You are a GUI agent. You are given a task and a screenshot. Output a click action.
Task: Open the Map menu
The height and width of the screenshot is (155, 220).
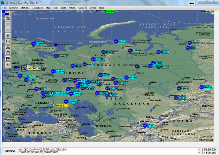(48, 8)
